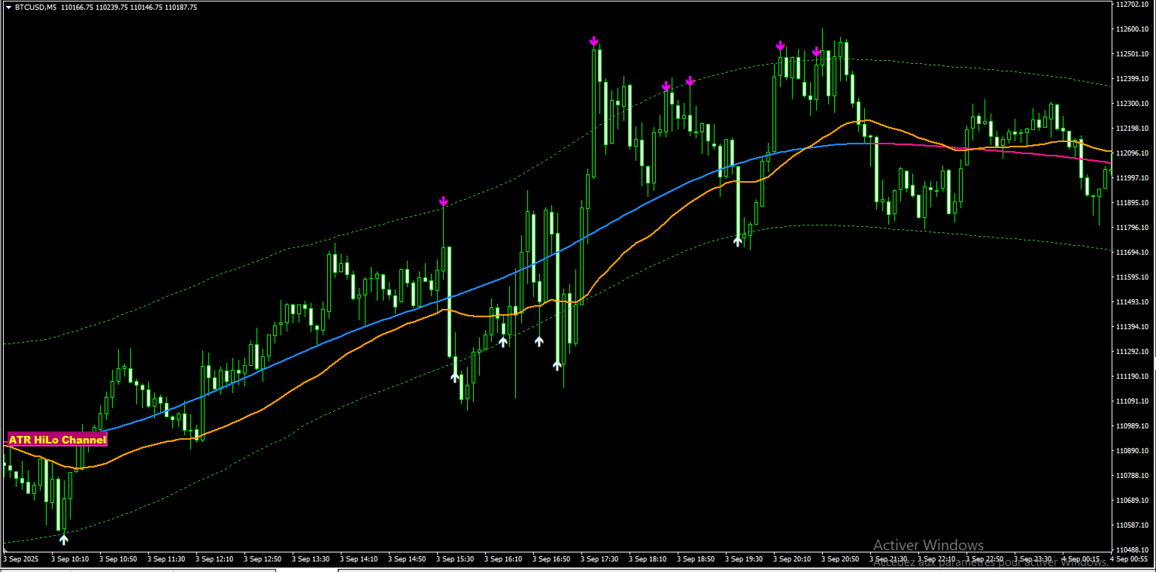Click the 112399.10 price axis value

point(1133,79)
